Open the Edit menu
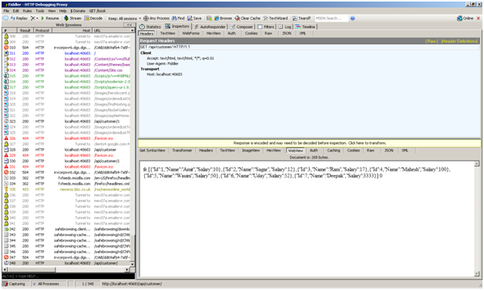This screenshot has width=484, height=290. pos(15,11)
